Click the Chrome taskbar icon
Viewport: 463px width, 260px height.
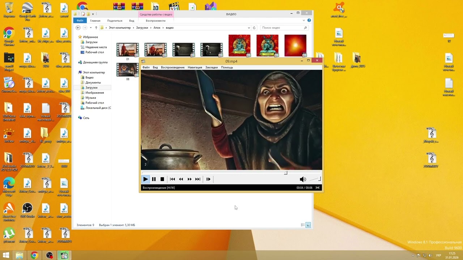click(34, 255)
